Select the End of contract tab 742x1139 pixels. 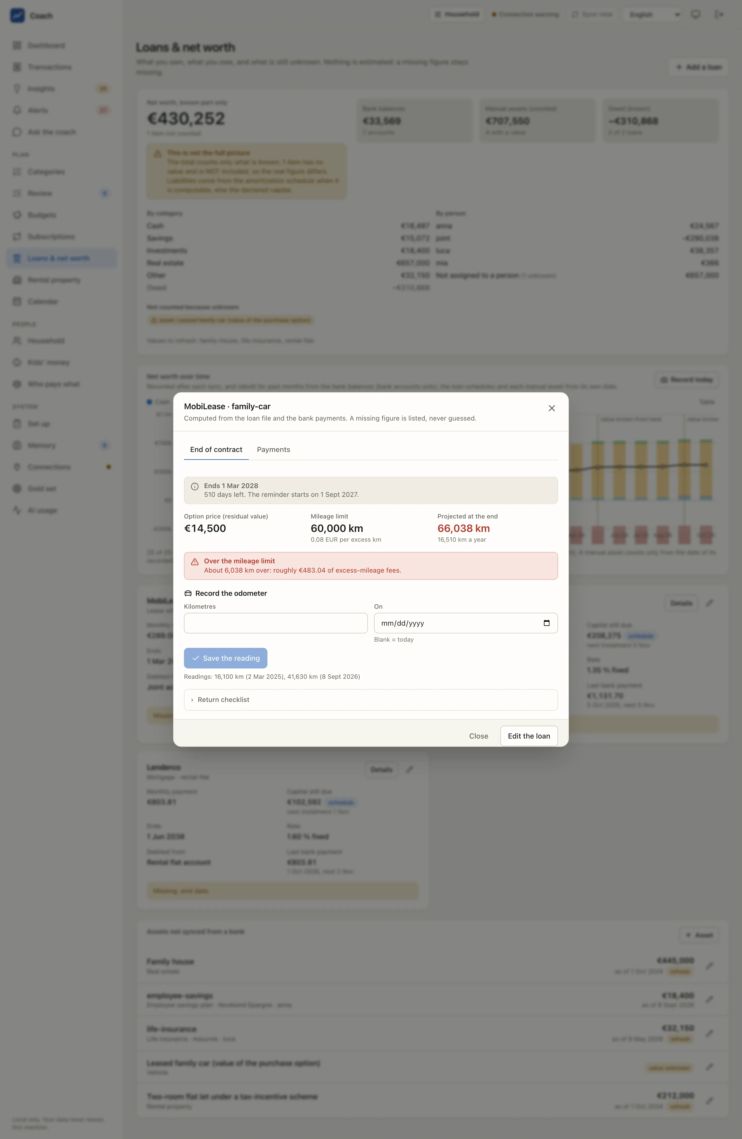[216, 449]
